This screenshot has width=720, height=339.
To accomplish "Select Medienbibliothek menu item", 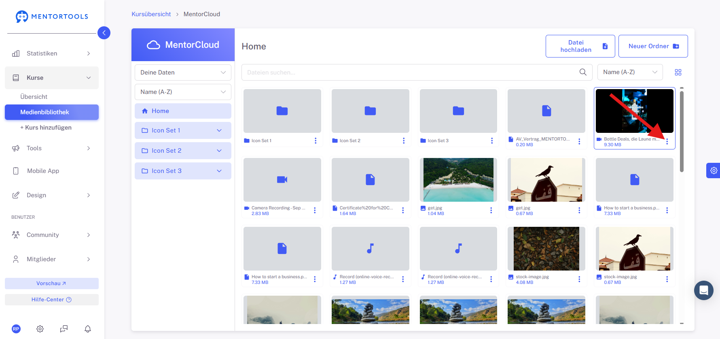I will [x=52, y=112].
